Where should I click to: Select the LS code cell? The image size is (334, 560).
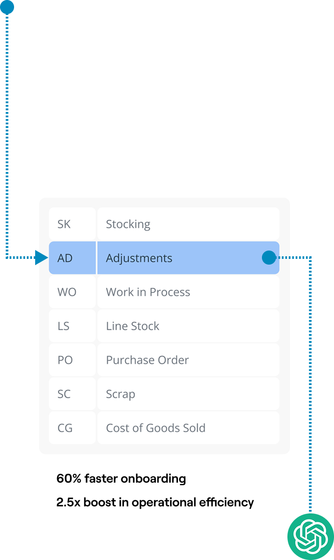coord(72,326)
